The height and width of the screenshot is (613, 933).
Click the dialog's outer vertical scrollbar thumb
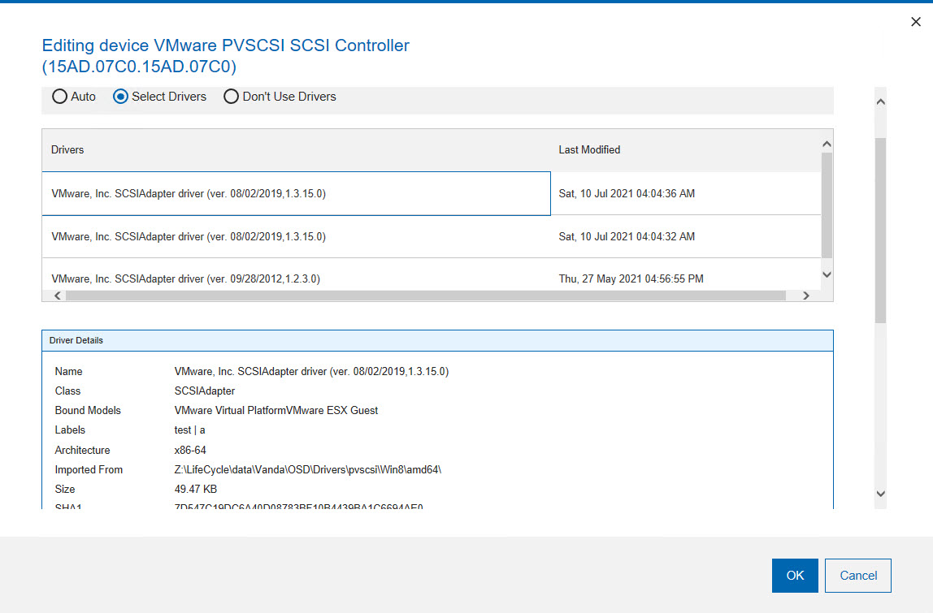881,231
